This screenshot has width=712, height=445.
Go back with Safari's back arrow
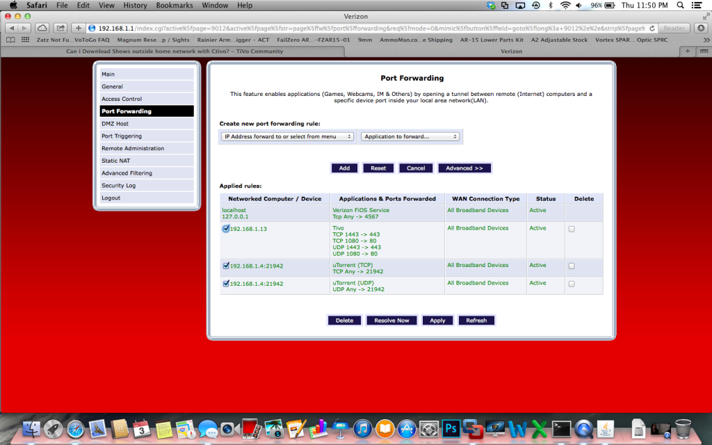coord(11,28)
